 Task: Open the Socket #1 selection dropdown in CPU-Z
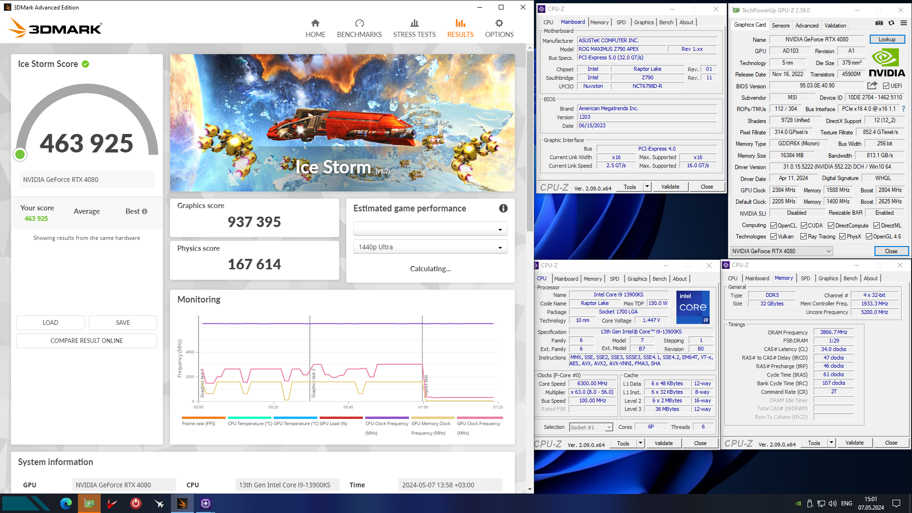591,427
